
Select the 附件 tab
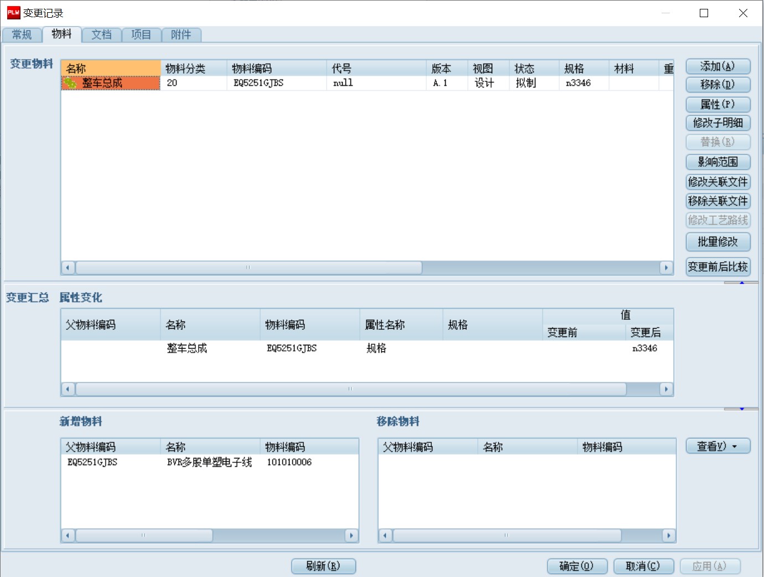181,35
